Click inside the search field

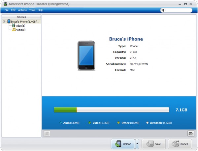(178, 10)
